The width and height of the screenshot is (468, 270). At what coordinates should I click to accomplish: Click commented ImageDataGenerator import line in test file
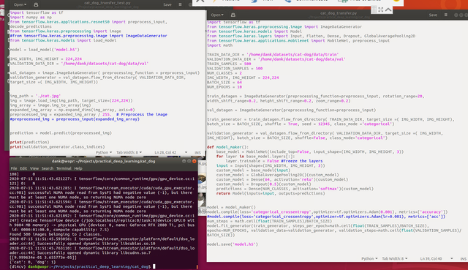88,36
